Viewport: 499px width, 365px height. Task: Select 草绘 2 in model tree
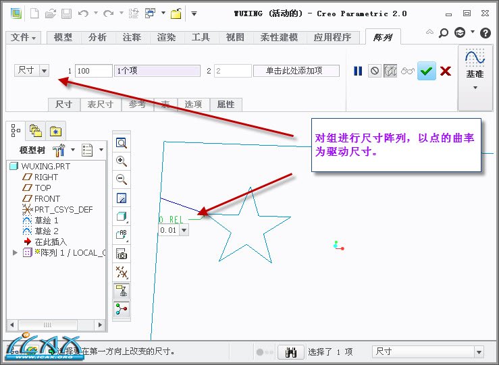point(46,231)
